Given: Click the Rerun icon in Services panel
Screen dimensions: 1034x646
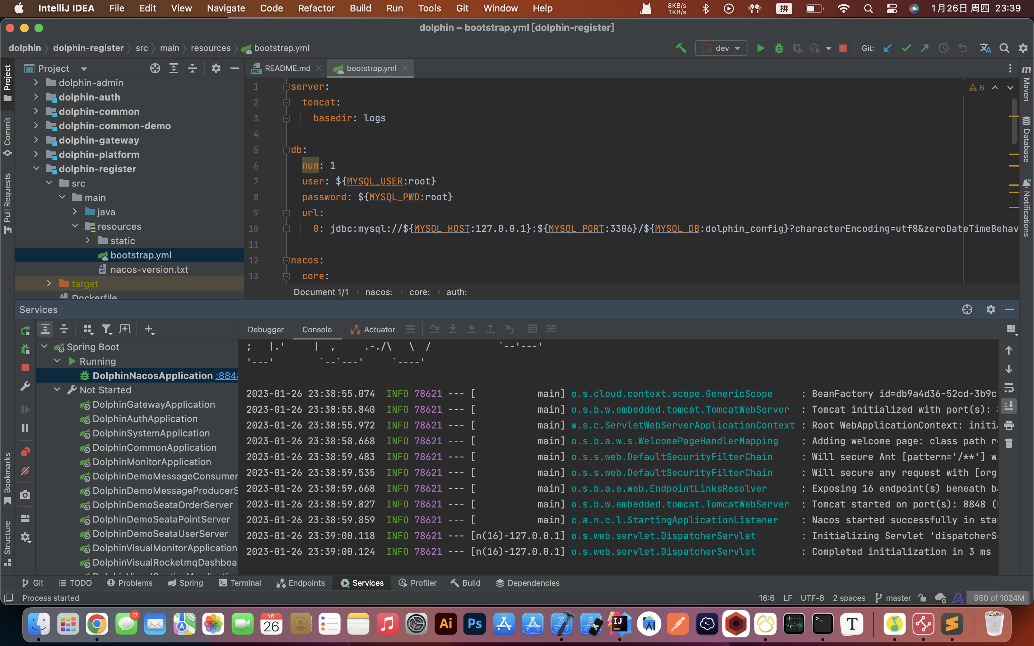Looking at the screenshot, I should (25, 330).
